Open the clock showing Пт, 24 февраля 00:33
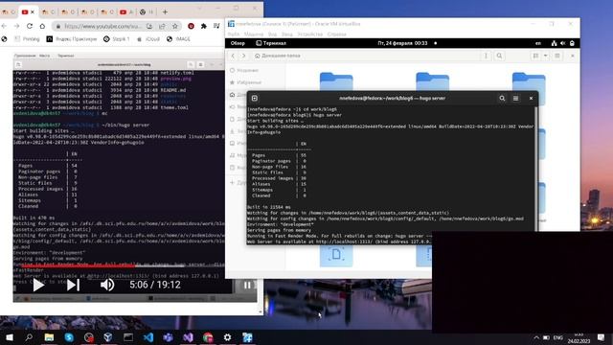This screenshot has height=345, width=613. point(402,43)
